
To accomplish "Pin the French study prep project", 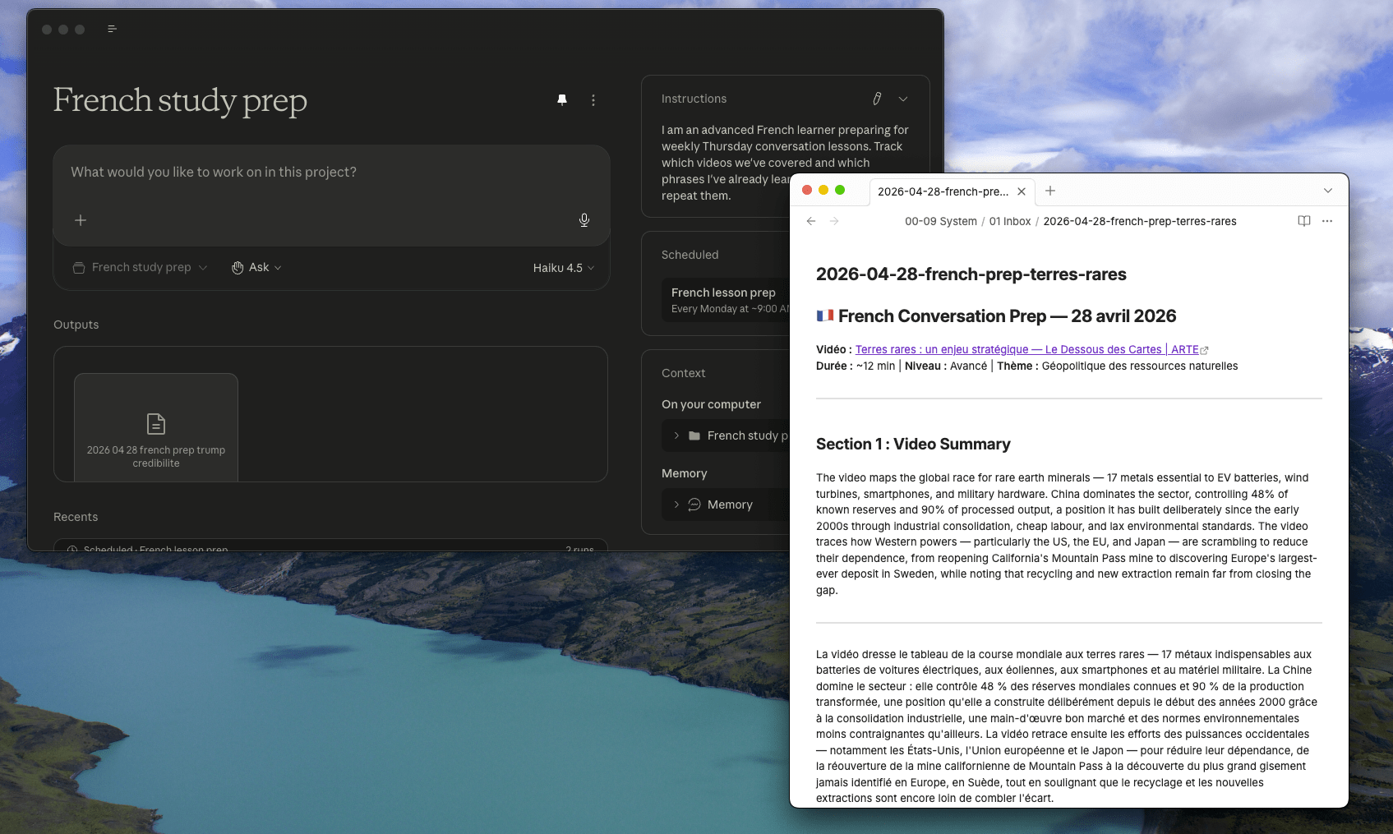I will (x=562, y=99).
